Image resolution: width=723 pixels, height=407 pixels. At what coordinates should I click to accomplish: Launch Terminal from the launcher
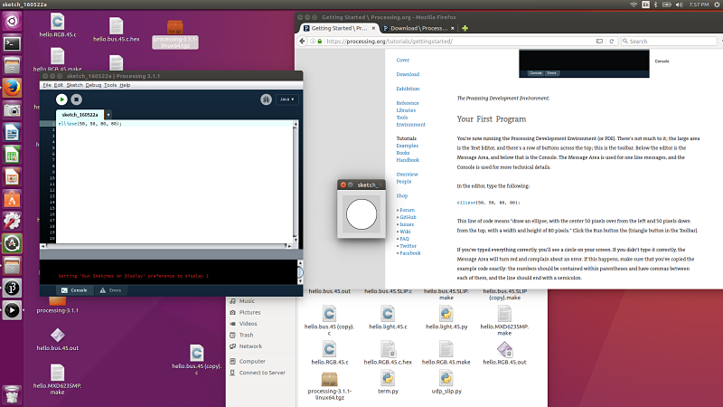point(12,43)
